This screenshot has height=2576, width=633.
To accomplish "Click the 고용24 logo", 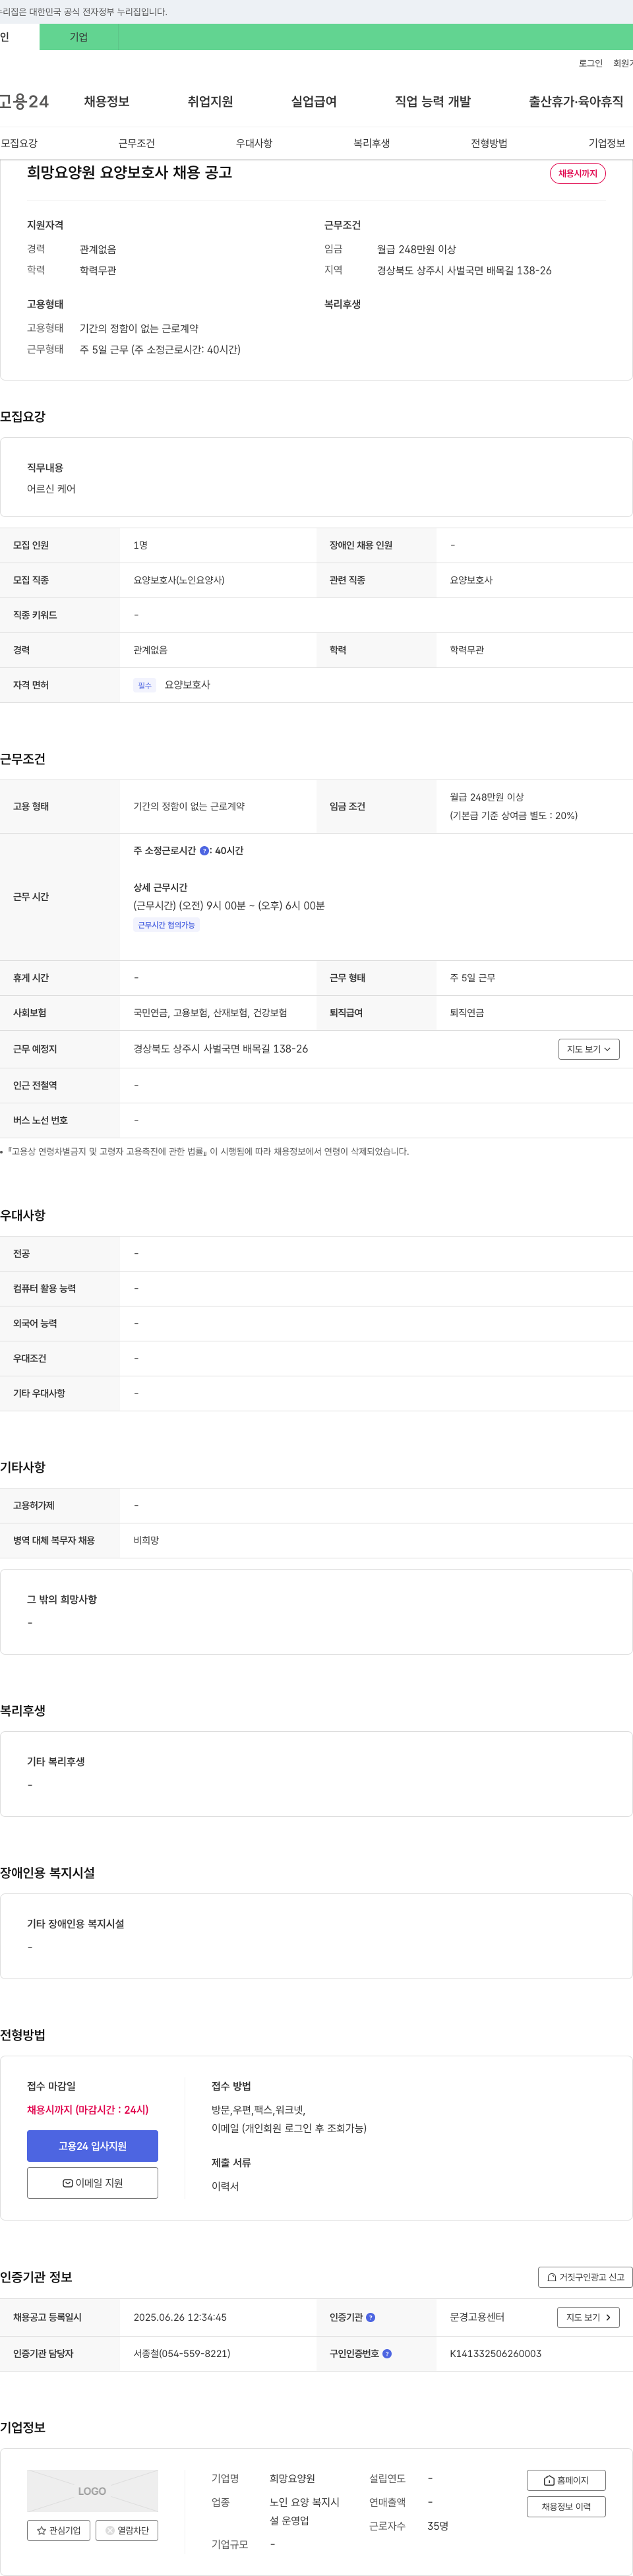I will 24,102.
